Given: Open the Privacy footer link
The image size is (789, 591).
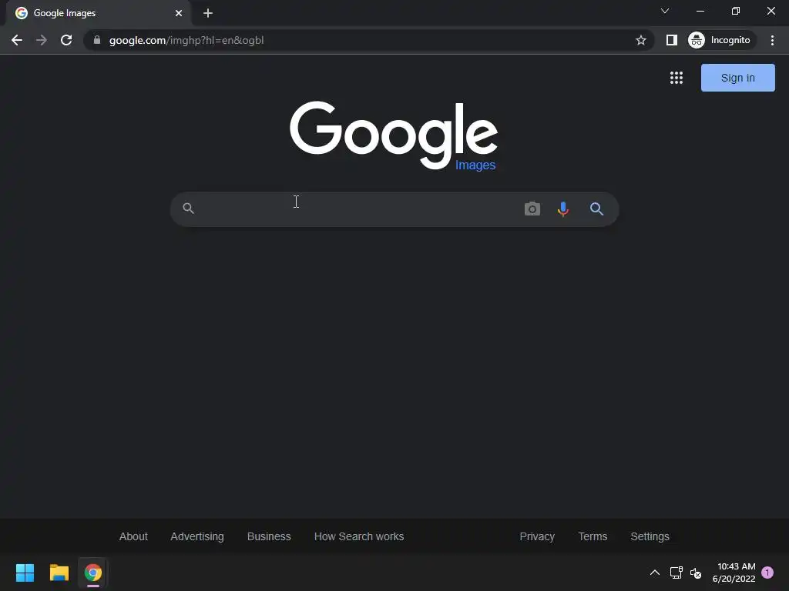Looking at the screenshot, I should tap(537, 536).
